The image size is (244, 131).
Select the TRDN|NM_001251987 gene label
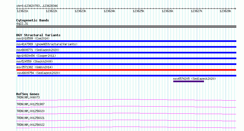click(30, 104)
